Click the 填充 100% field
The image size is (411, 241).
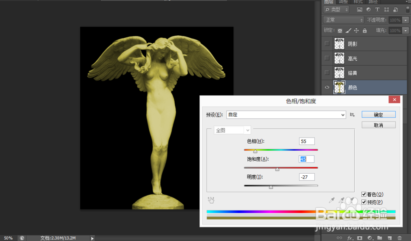[x=395, y=31]
